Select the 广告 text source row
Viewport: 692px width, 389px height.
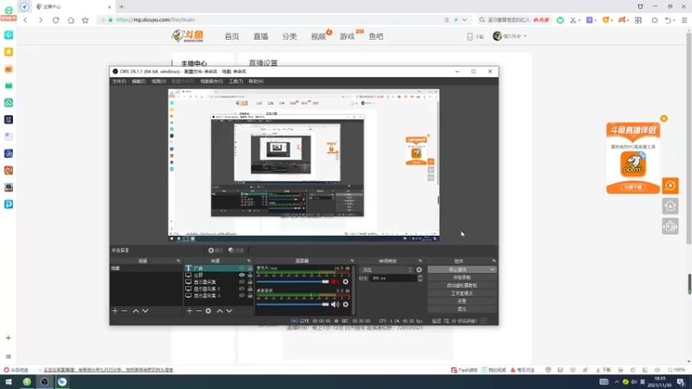point(219,268)
